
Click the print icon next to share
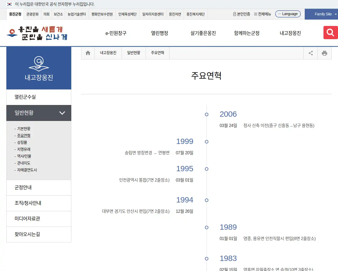[x=325, y=53]
